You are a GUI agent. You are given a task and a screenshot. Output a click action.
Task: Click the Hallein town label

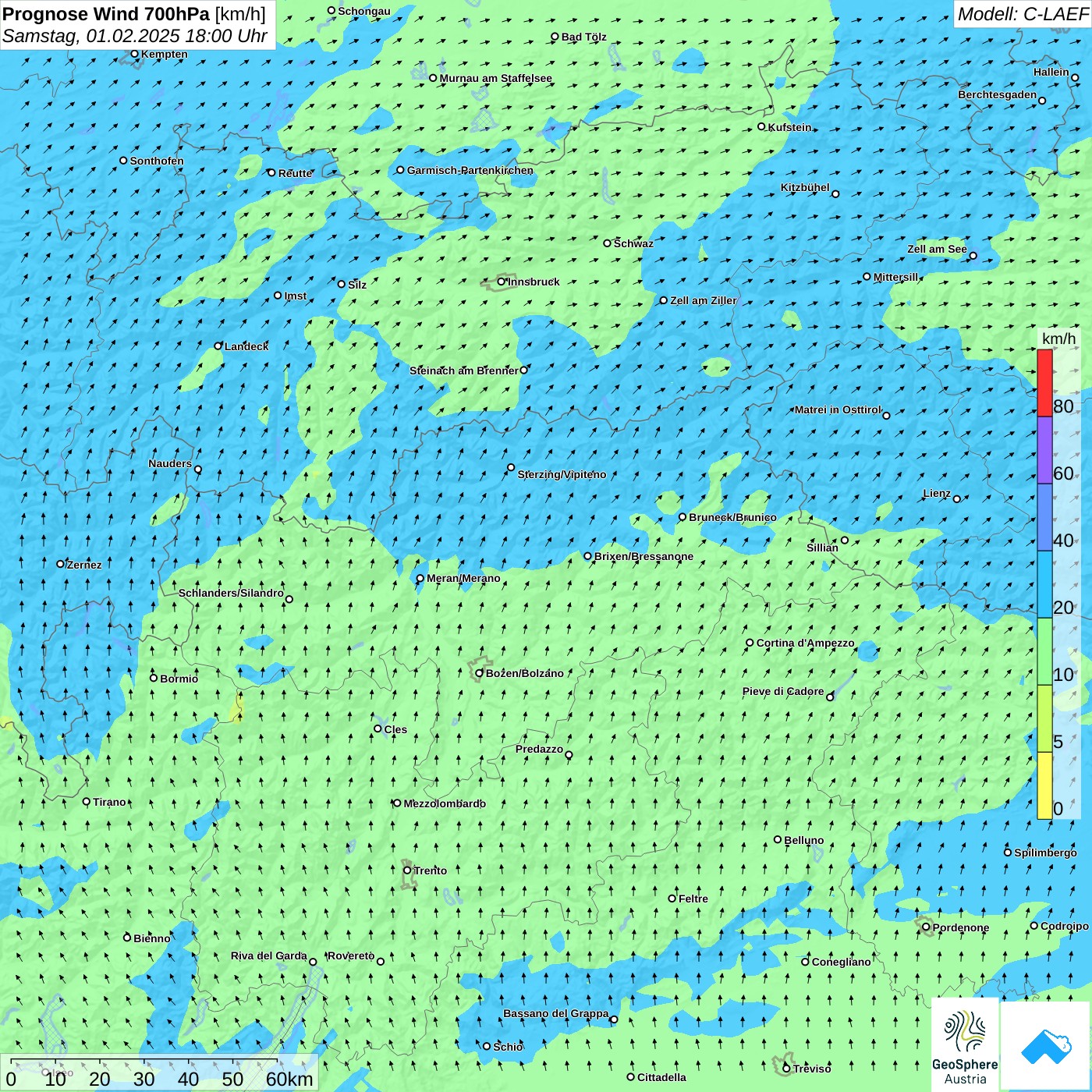[x=1051, y=72]
